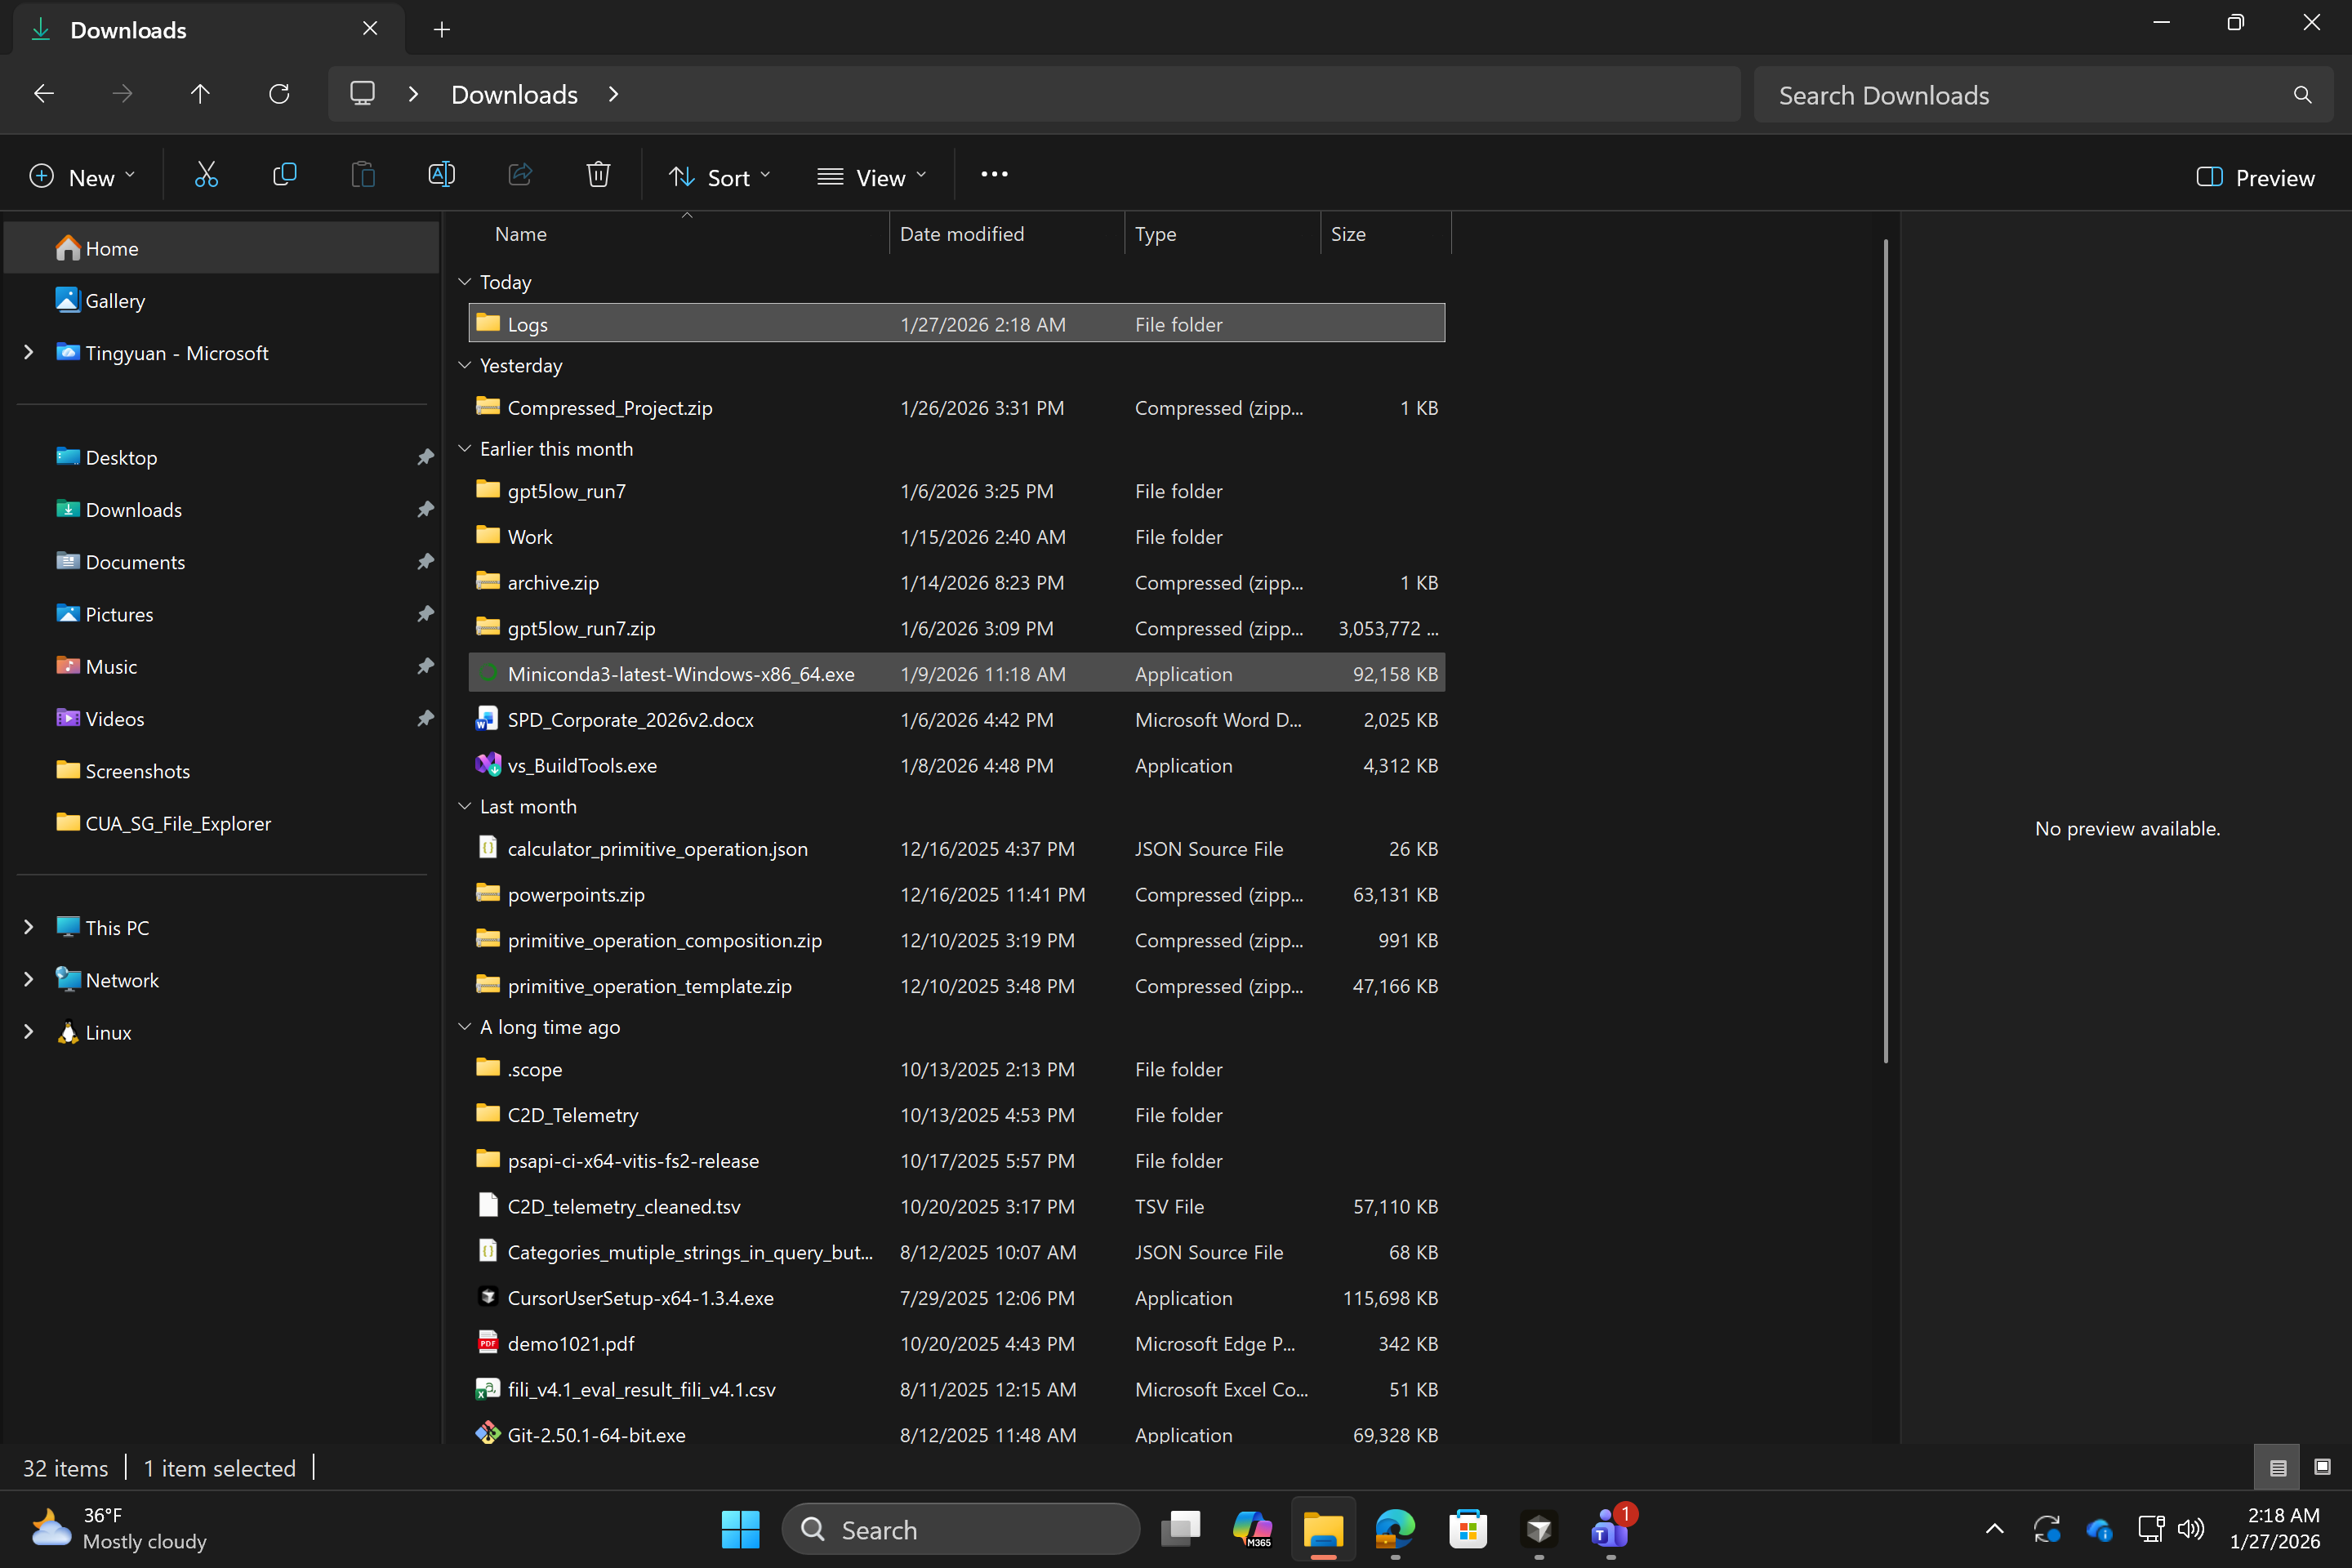Click the Refresh button in navigation bar
Screen dimensions: 2352x1568
[x=279, y=94]
